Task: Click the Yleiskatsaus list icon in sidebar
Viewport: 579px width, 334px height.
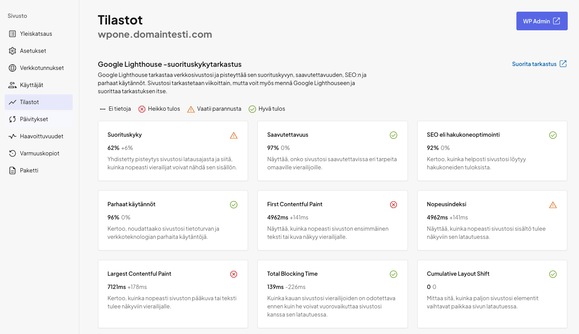Action: click(x=12, y=34)
